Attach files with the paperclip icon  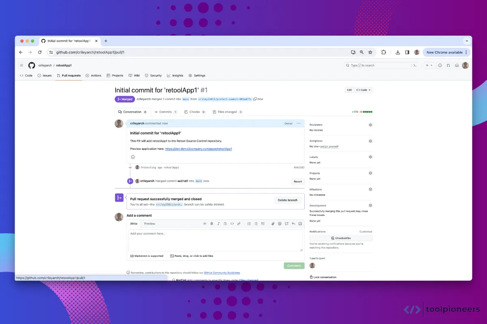pos(273,224)
